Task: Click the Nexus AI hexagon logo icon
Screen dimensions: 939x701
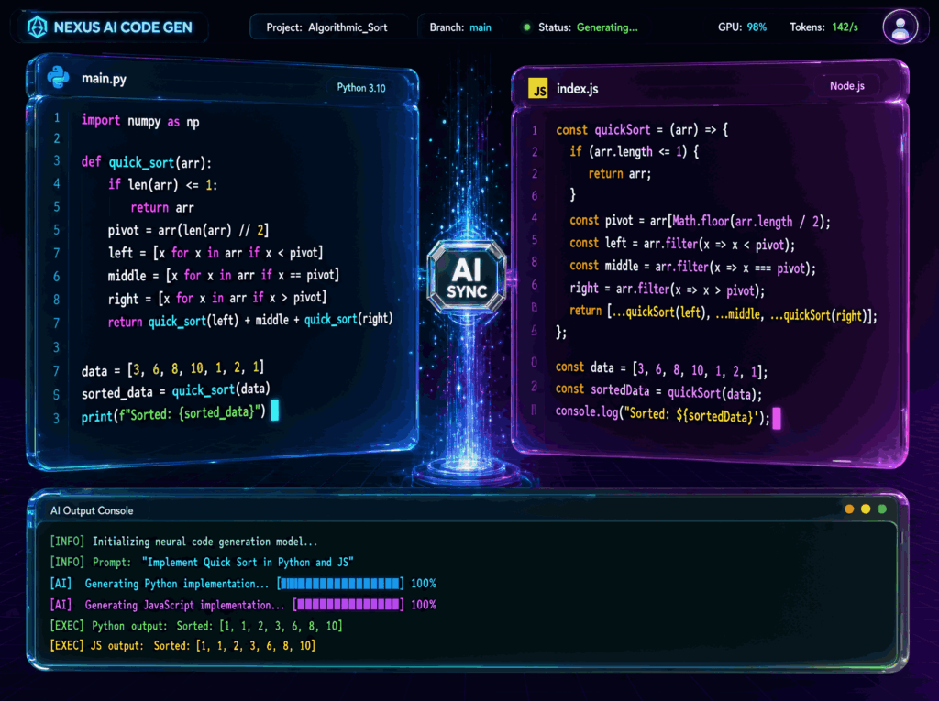Action: pyautogui.click(x=37, y=27)
